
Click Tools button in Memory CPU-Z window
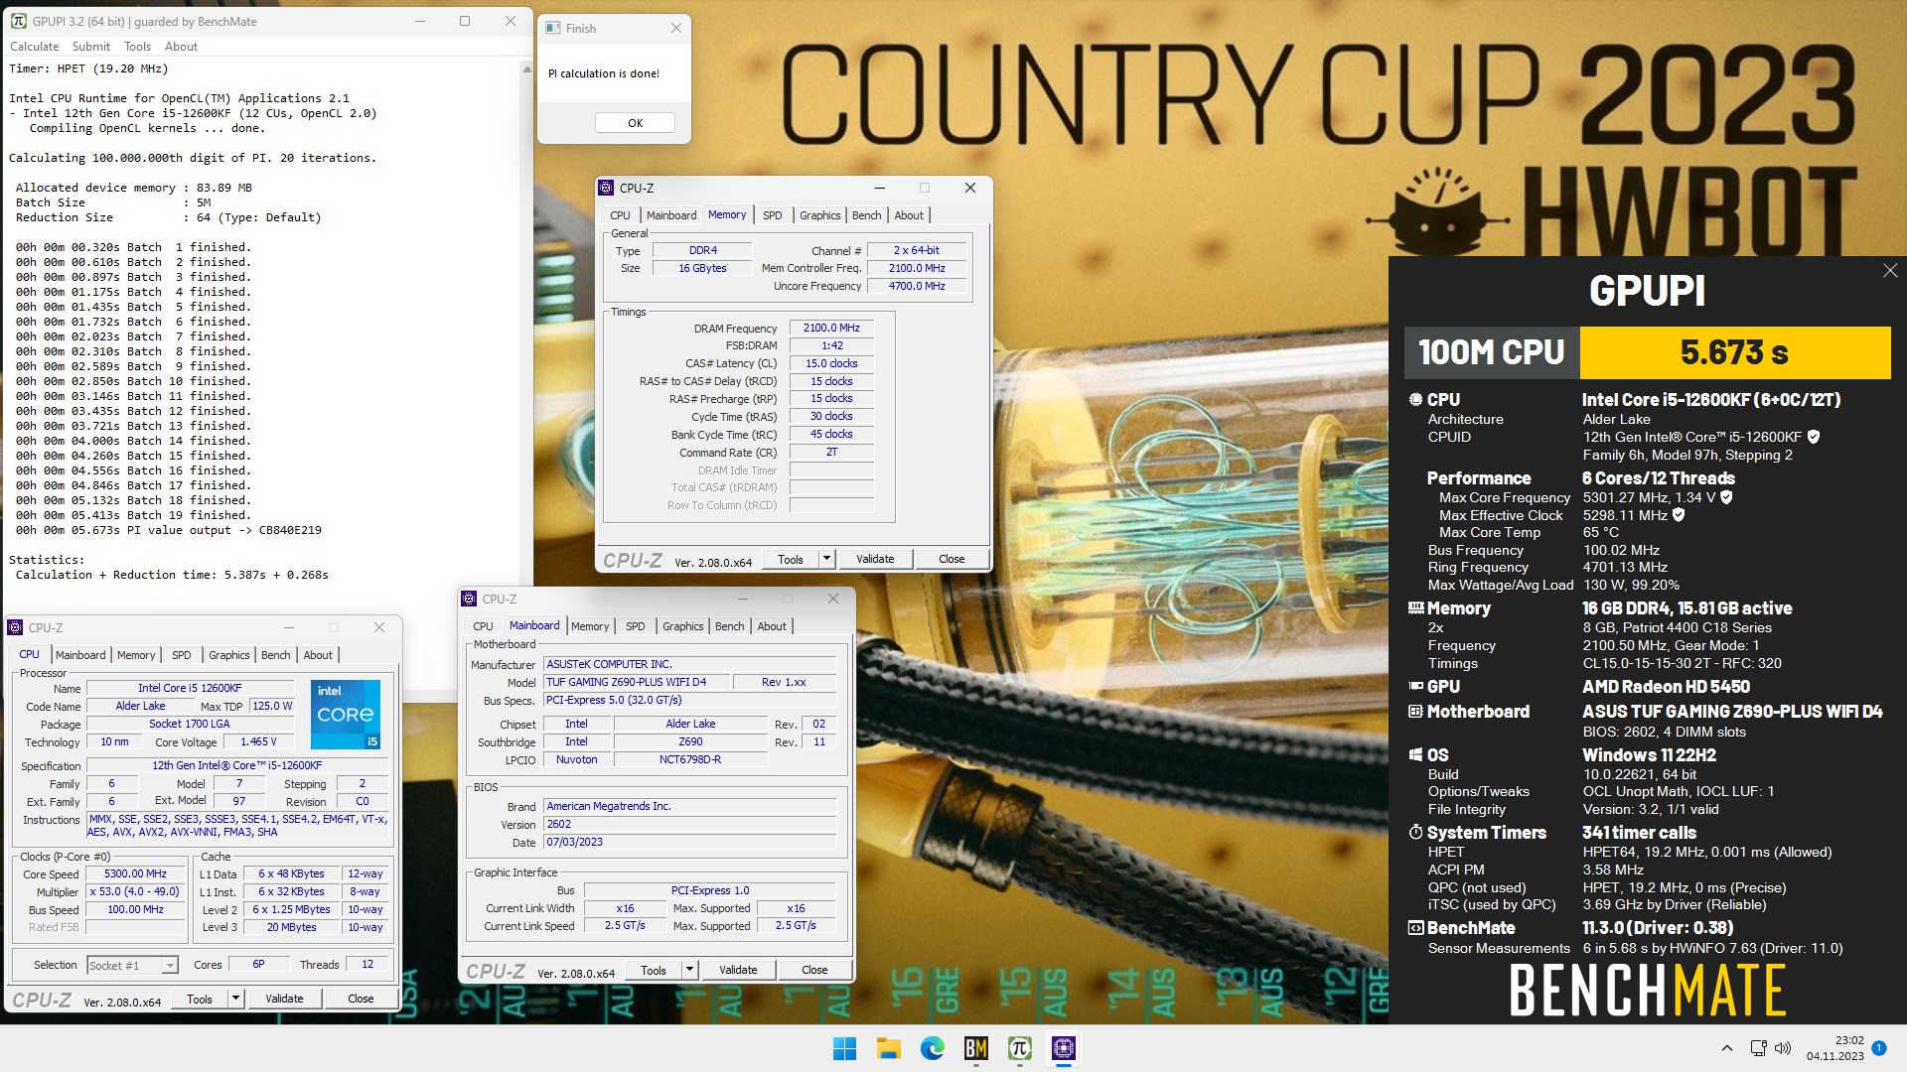point(791,559)
